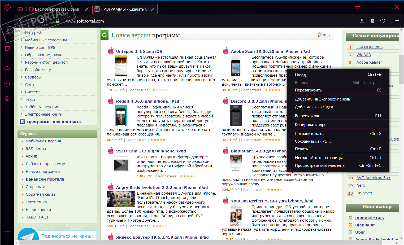
Task: Reload the page with toolbar icon
Action: pos(42,20)
